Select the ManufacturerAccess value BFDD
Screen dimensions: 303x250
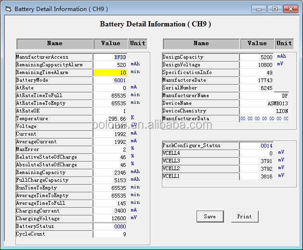pyautogui.click(x=110, y=57)
